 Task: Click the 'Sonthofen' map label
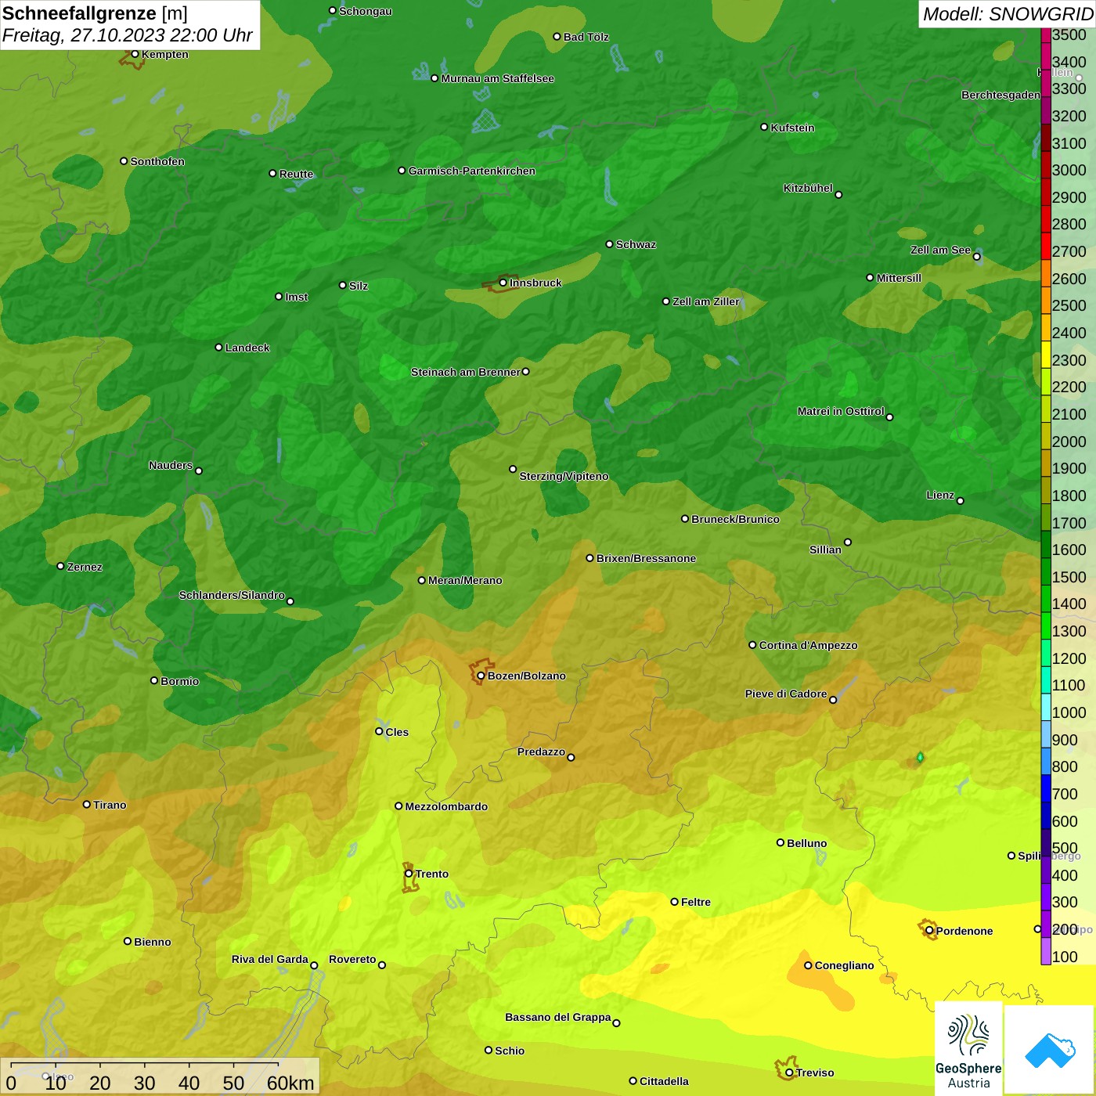157,161
